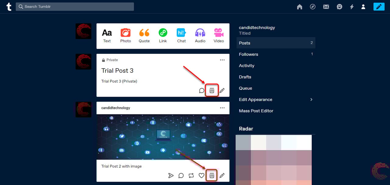Open the Trial Post 3 title

pyautogui.click(x=117, y=71)
